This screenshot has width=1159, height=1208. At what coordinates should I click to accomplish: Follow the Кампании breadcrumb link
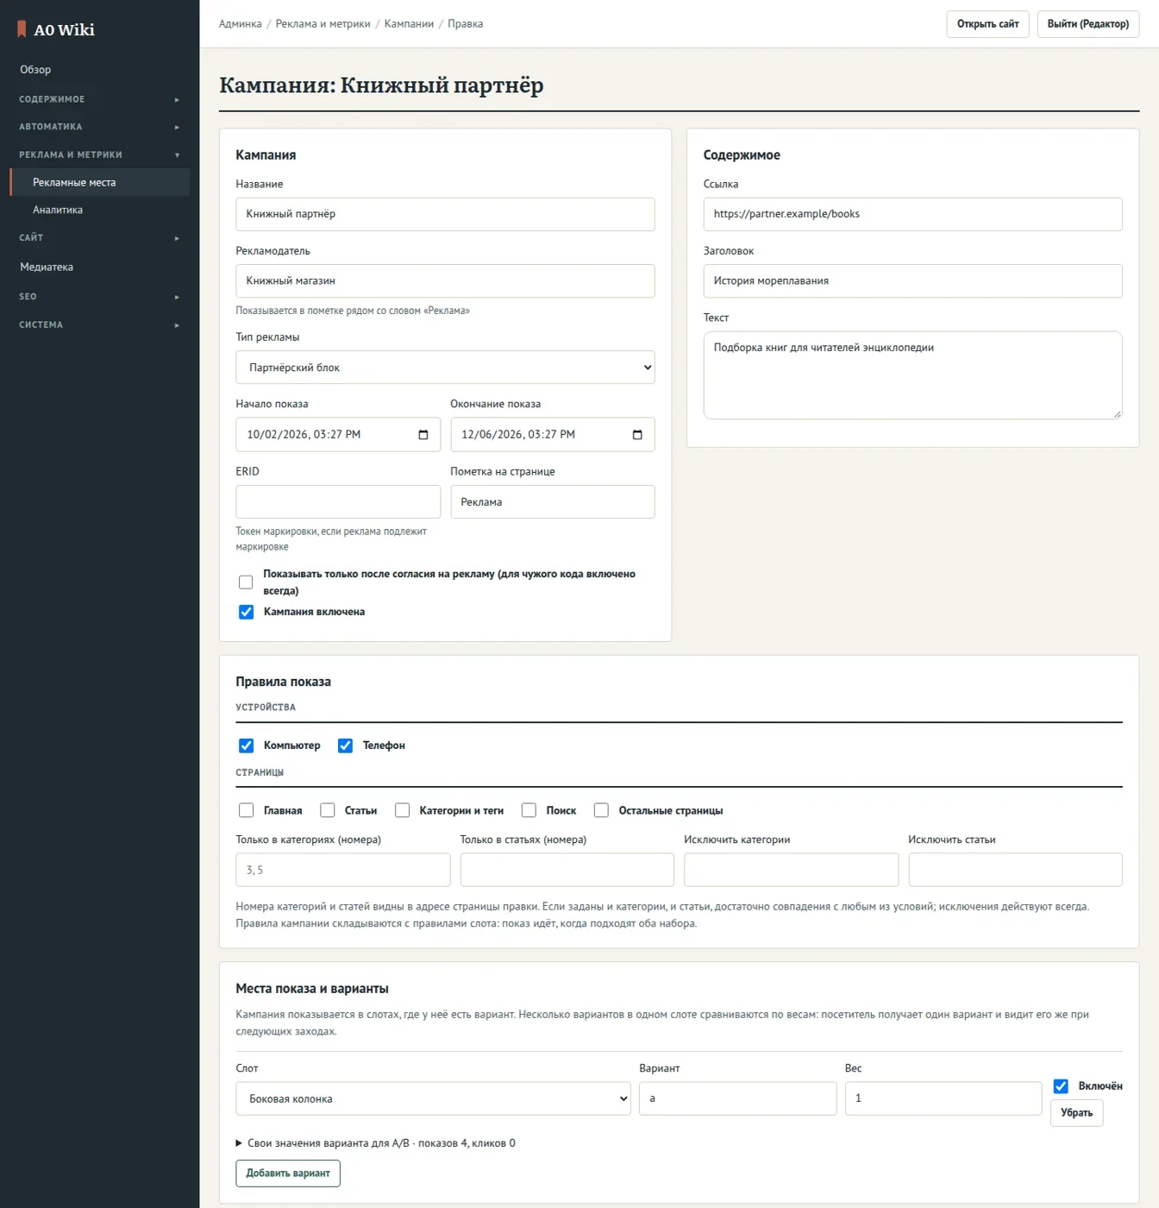click(409, 24)
